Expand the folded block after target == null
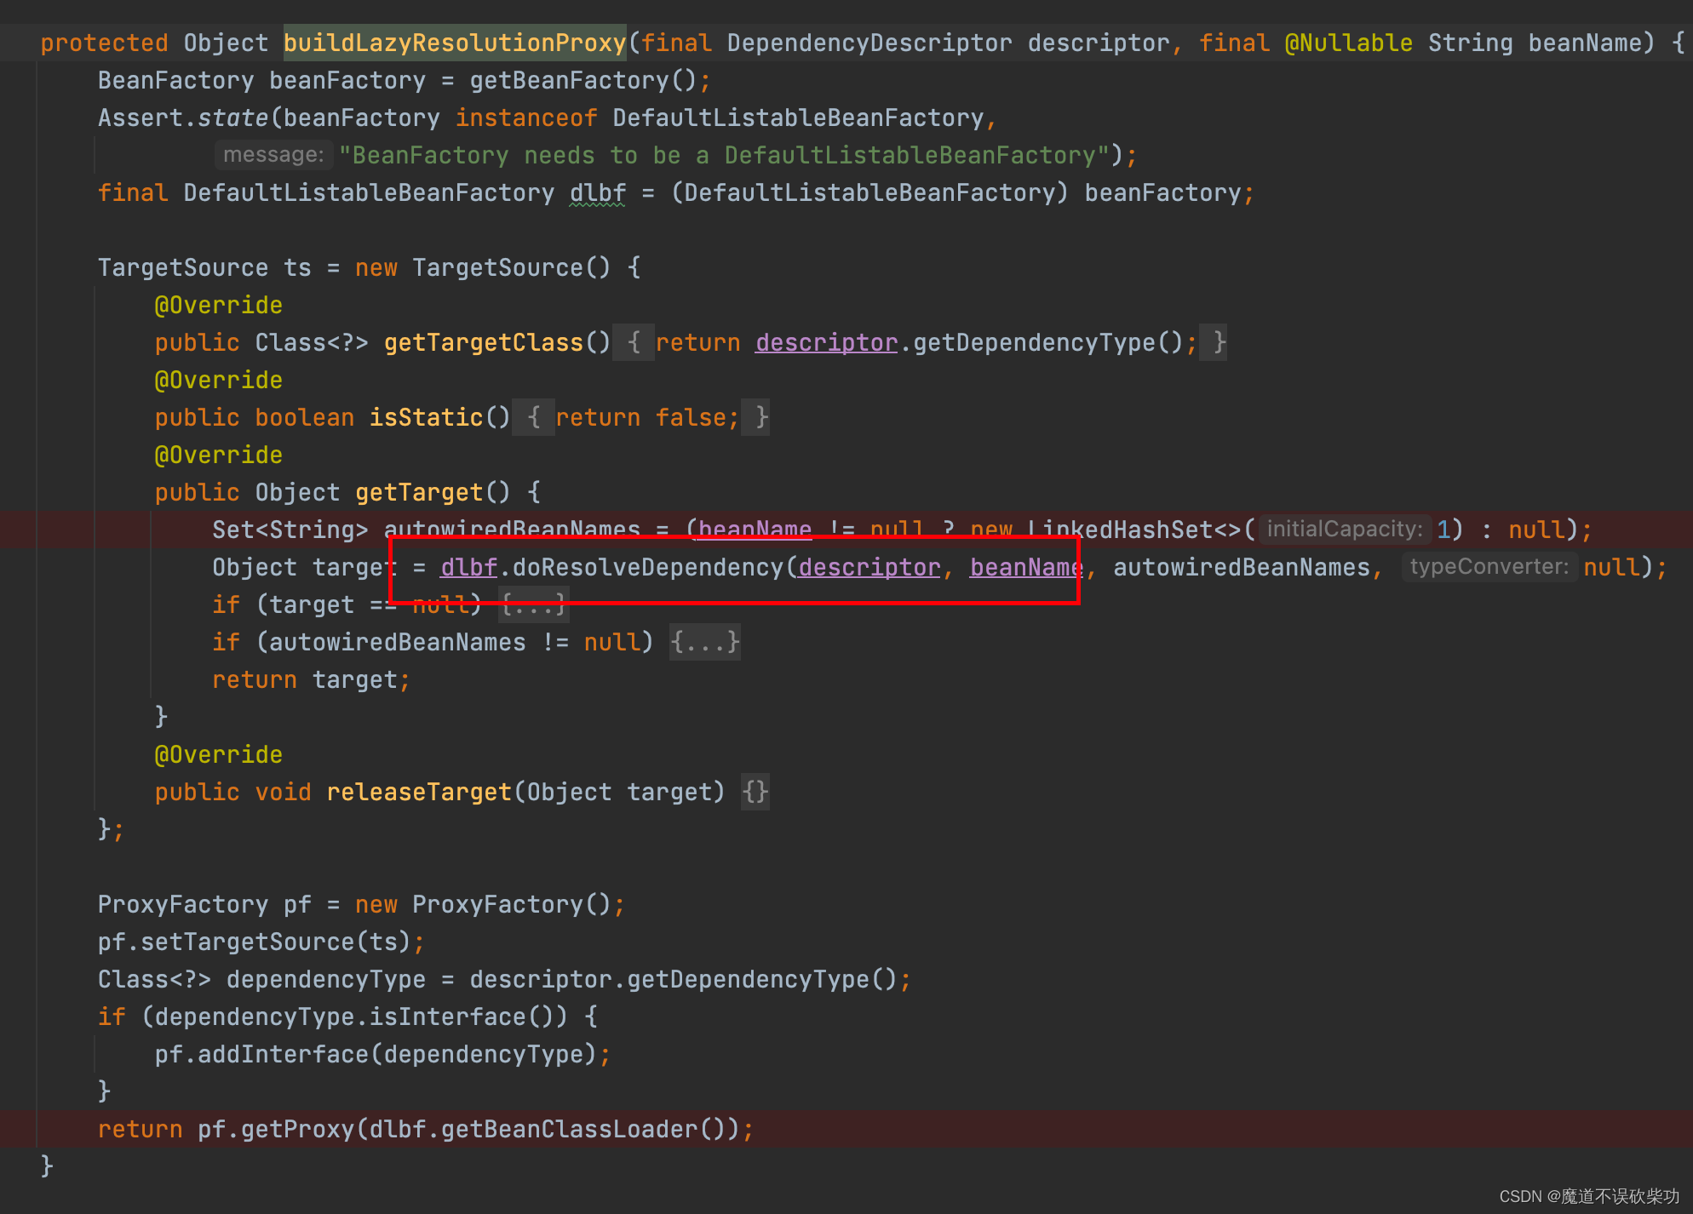The image size is (1693, 1214). [533, 604]
